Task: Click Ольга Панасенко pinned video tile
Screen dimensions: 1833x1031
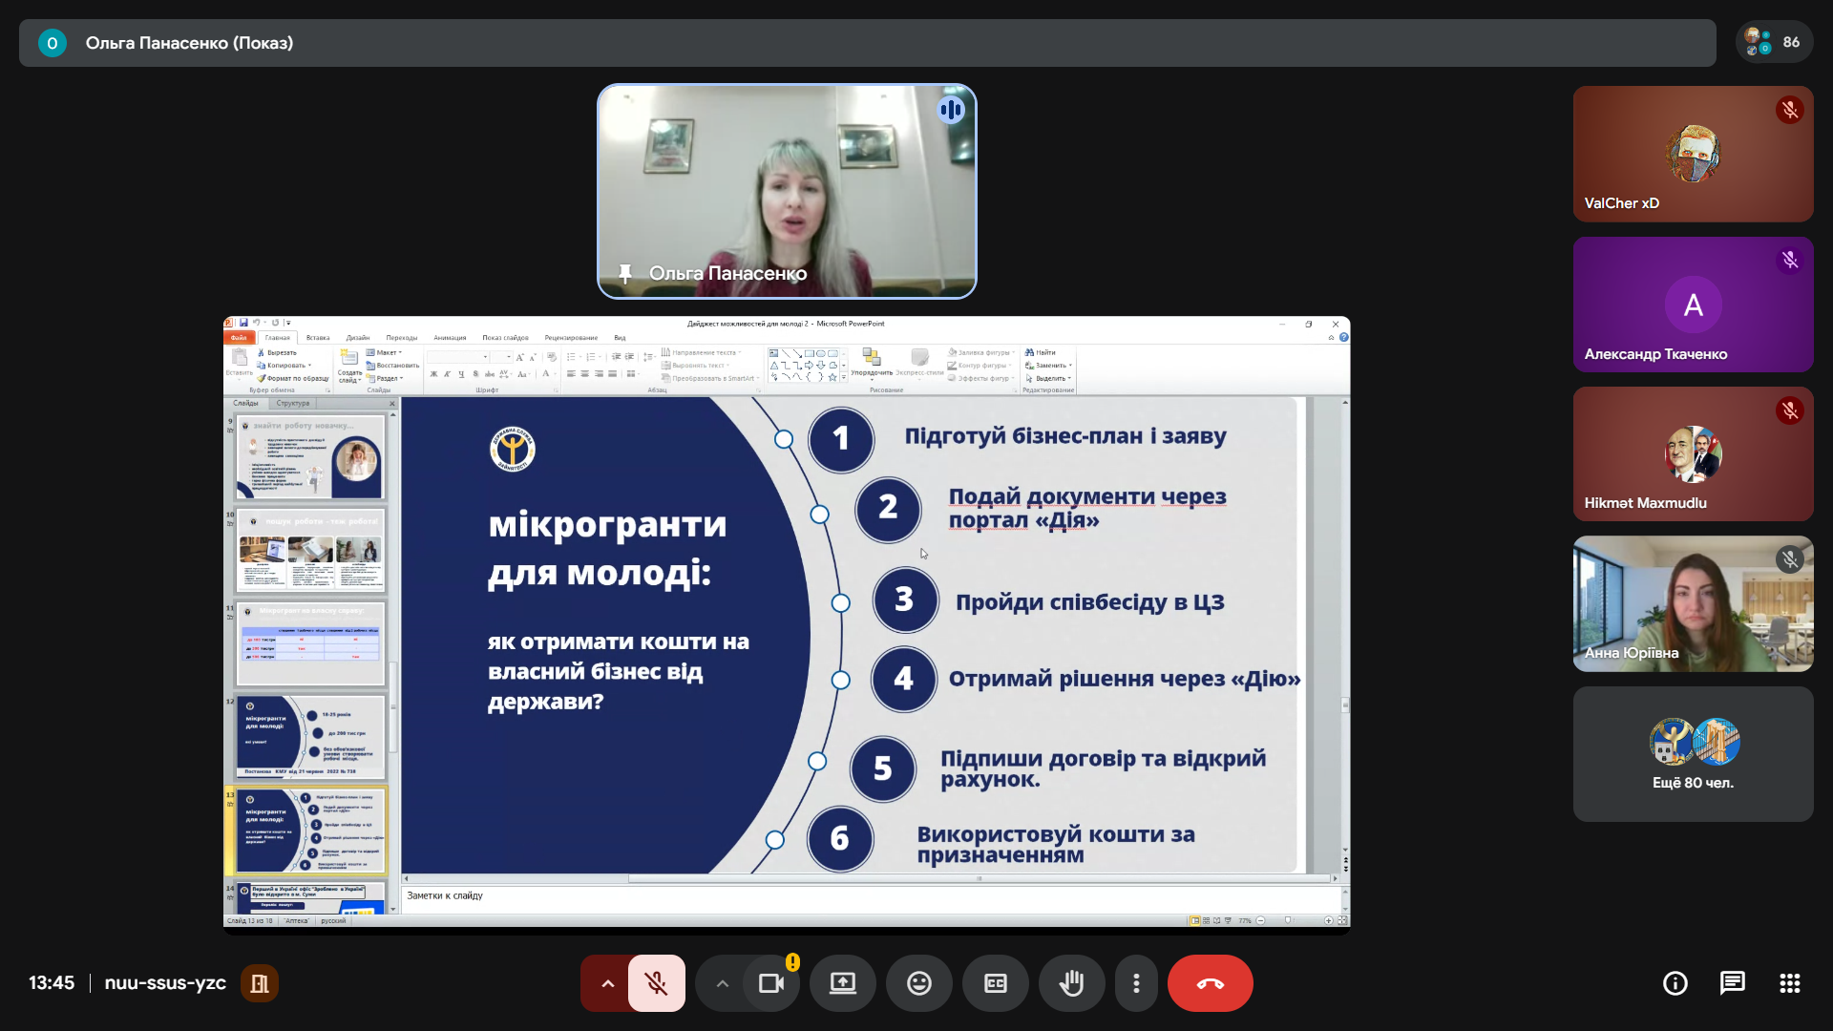Action: [787, 191]
